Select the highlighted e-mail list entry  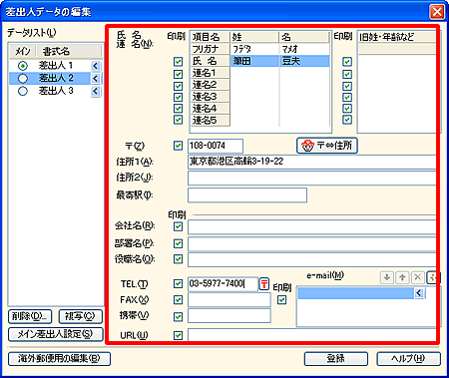click(x=356, y=293)
